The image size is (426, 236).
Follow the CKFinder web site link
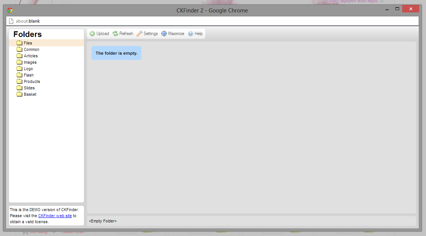(55, 216)
